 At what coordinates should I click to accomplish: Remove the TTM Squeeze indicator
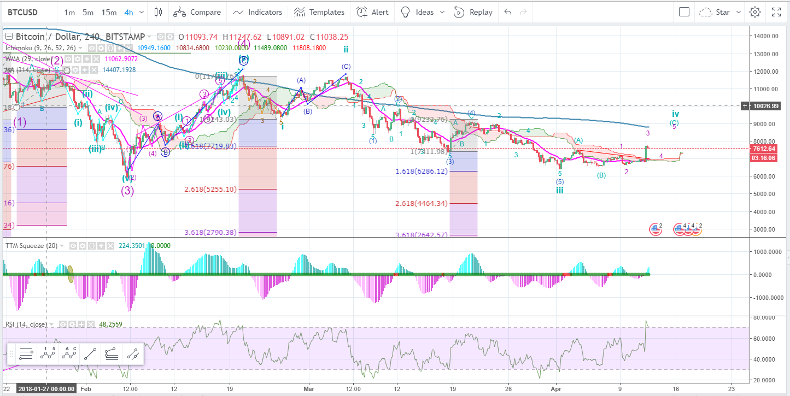tap(110, 246)
